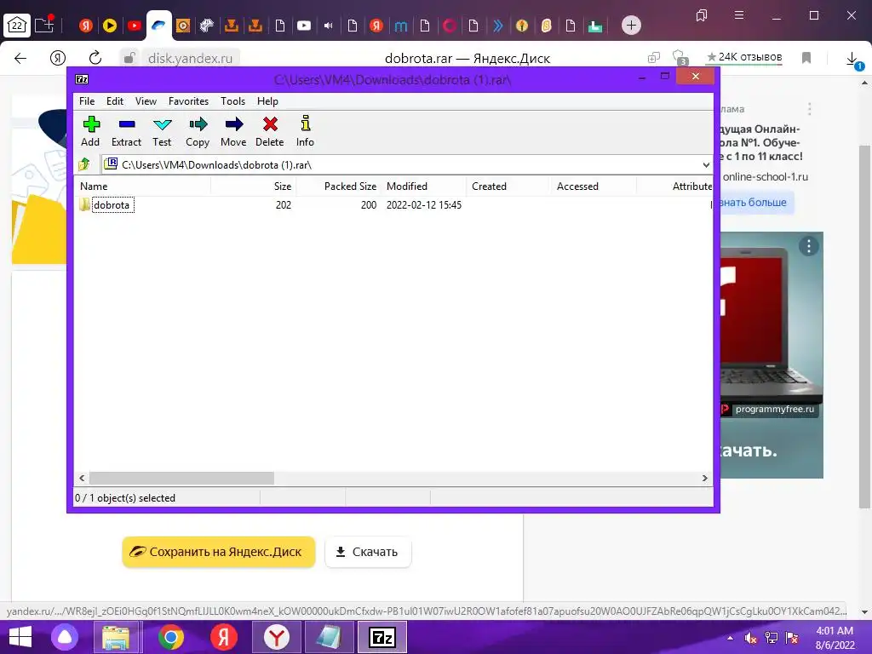872x654 pixels.
Task: Expand the address path dropdown
Action: (706, 165)
